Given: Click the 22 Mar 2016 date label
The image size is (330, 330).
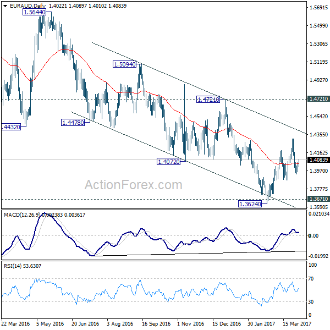Looking at the screenshot, I should [16, 324].
